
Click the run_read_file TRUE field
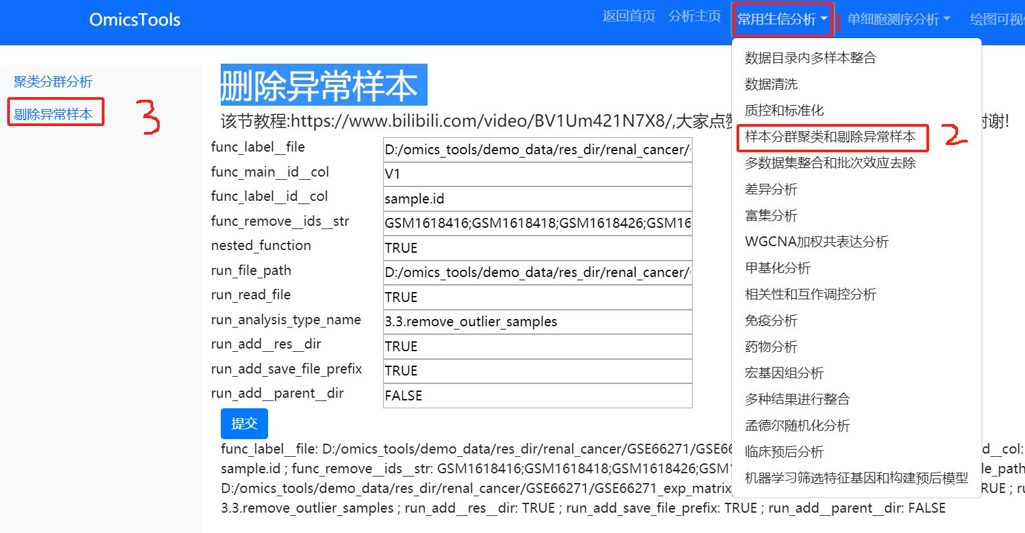coord(537,297)
